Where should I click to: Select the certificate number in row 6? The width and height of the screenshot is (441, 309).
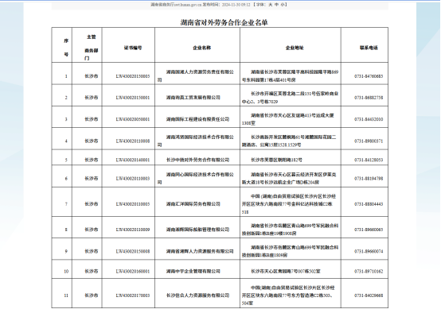(133, 178)
